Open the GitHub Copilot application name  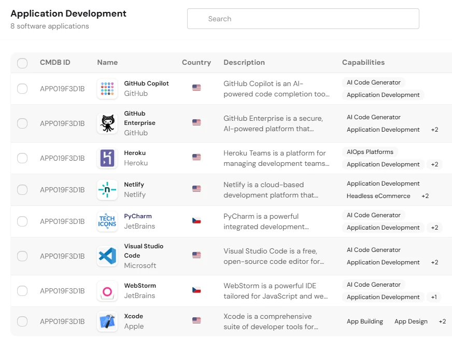(147, 83)
